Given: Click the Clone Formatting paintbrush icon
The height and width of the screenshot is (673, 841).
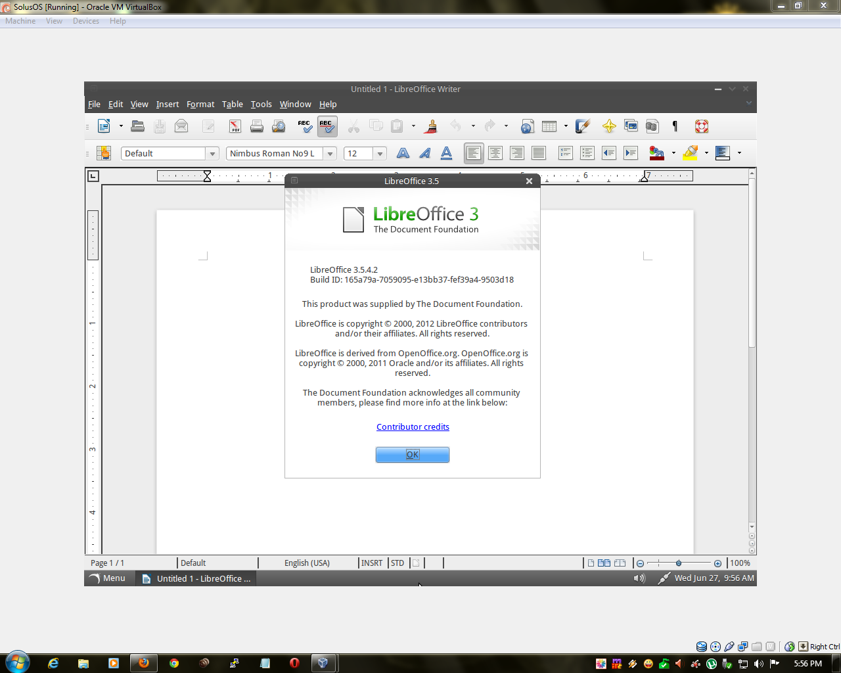Looking at the screenshot, I should click(432, 126).
